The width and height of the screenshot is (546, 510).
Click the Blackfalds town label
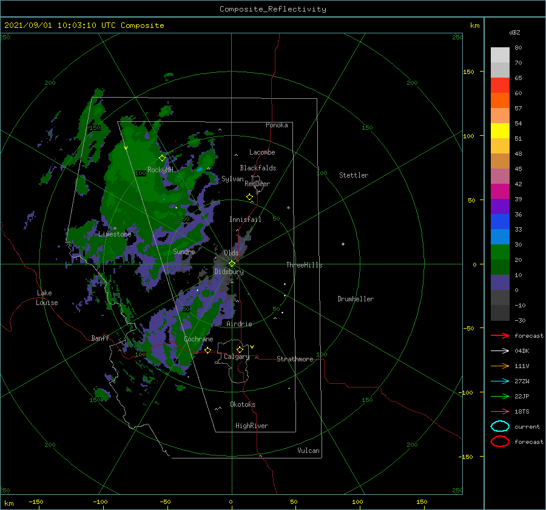click(258, 168)
